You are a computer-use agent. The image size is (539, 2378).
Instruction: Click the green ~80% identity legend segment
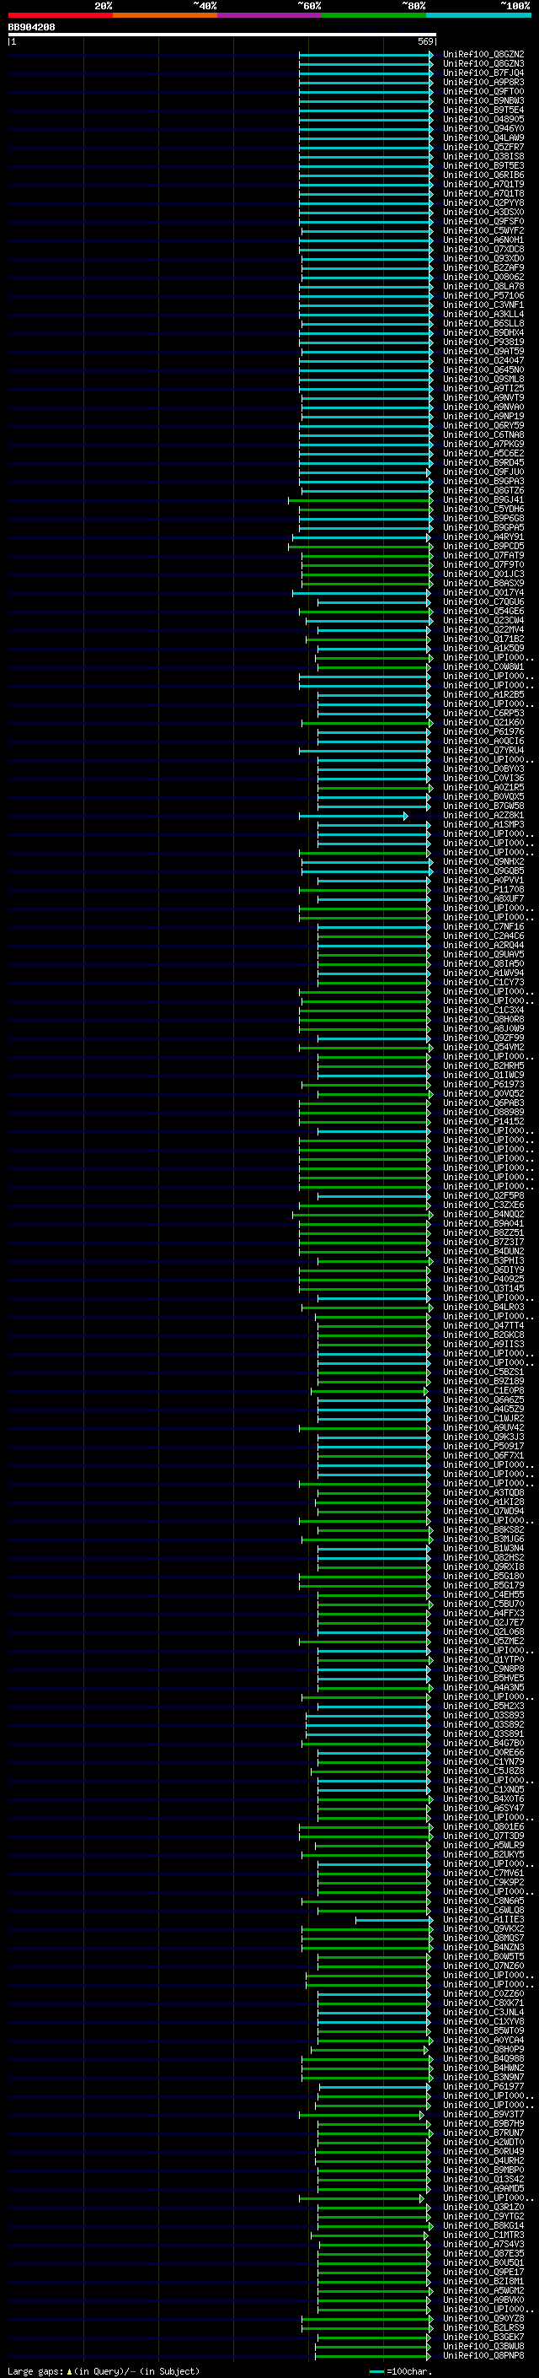(374, 16)
